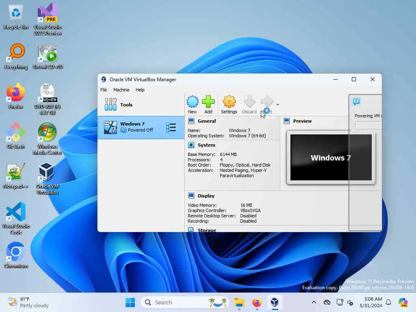Click the cloud sync tray icon
Image resolution: width=416 pixels, height=312 pixels.
click(327, 302)
